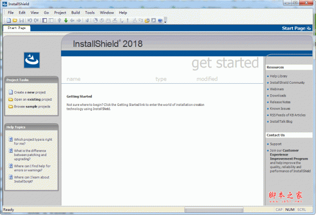
Task: Open the Downloads resource link
Action: [x=278, y=95]
